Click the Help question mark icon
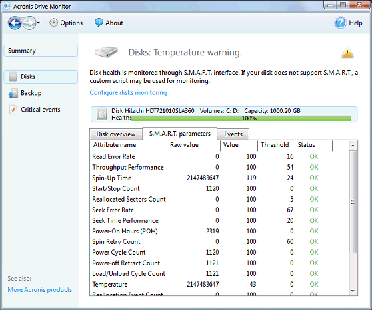 click(x=340, y=23)
